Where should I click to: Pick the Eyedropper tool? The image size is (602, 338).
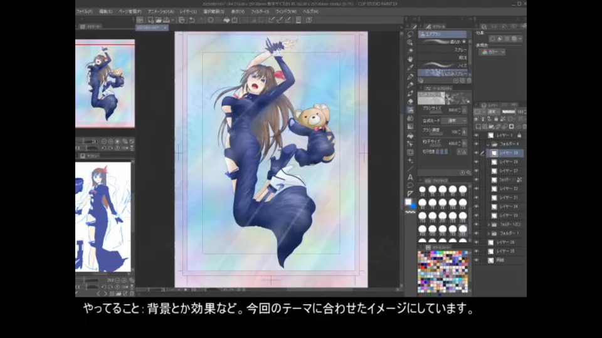(410, 68)
